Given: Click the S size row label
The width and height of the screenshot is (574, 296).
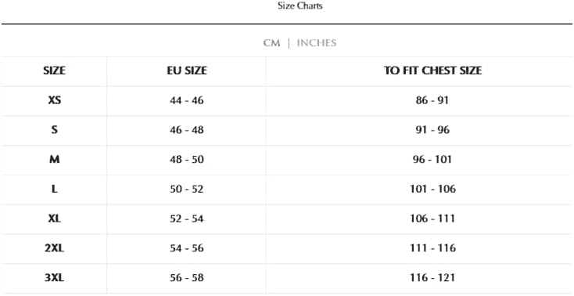Looking at the screenshot, I should tap(54, 130).
